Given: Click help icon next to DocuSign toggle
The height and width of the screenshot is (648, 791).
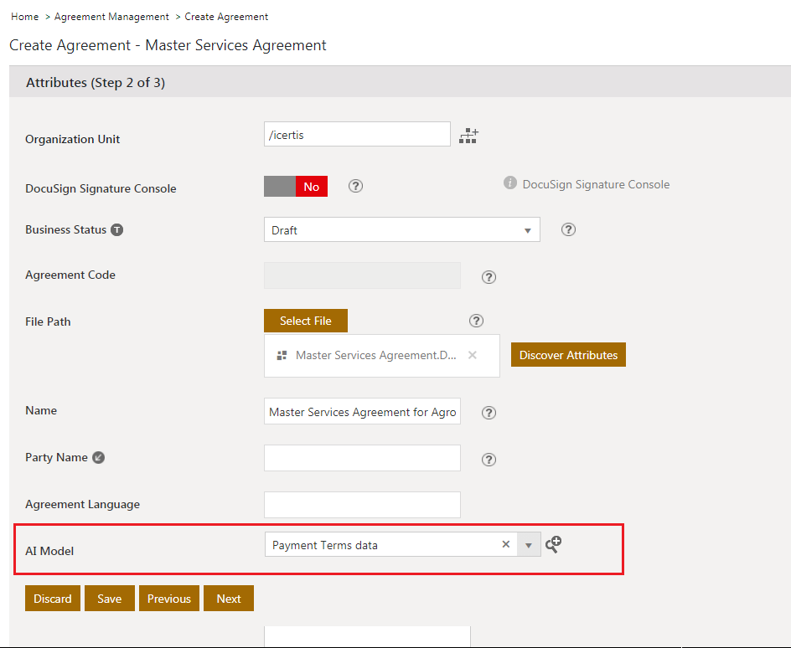Looking at the screenshot, I should point(355,186).
